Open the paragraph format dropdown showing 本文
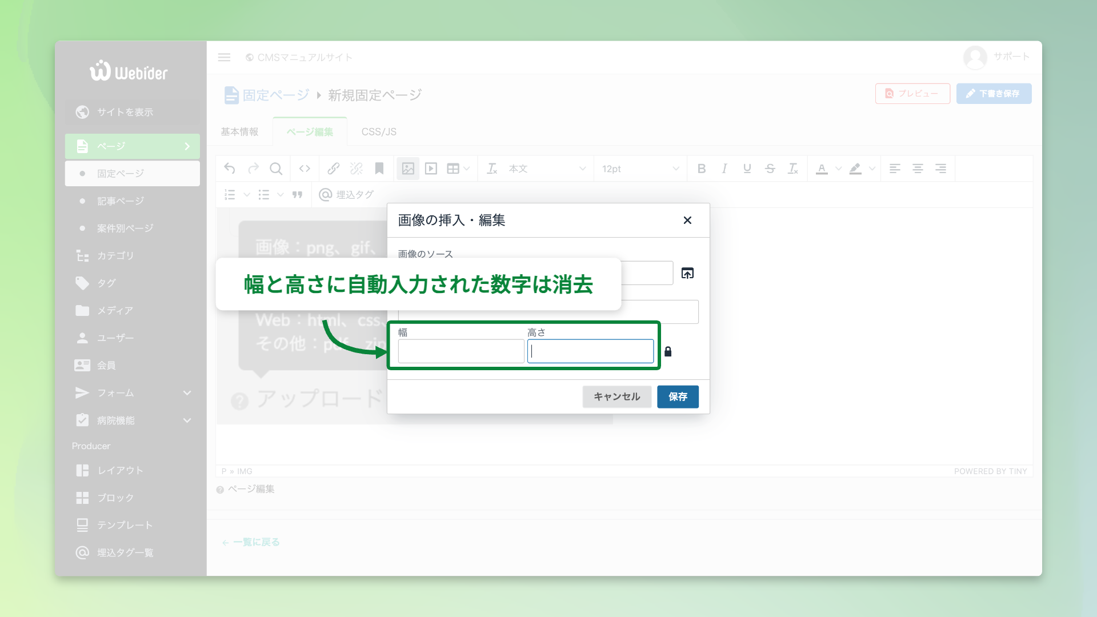This screenshot has height=617, width=1097. tap(534, 168)
